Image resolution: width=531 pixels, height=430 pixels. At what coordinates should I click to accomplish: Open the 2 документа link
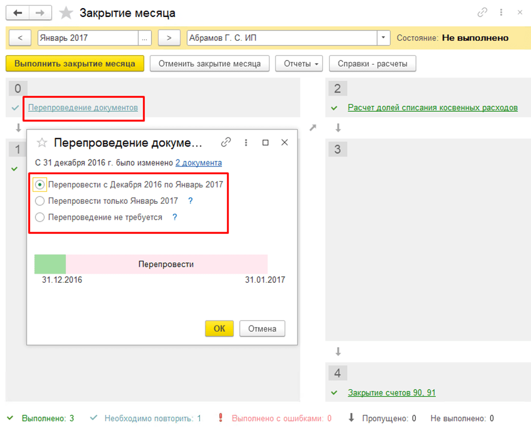pyautogui.click(x=199, y=162)
